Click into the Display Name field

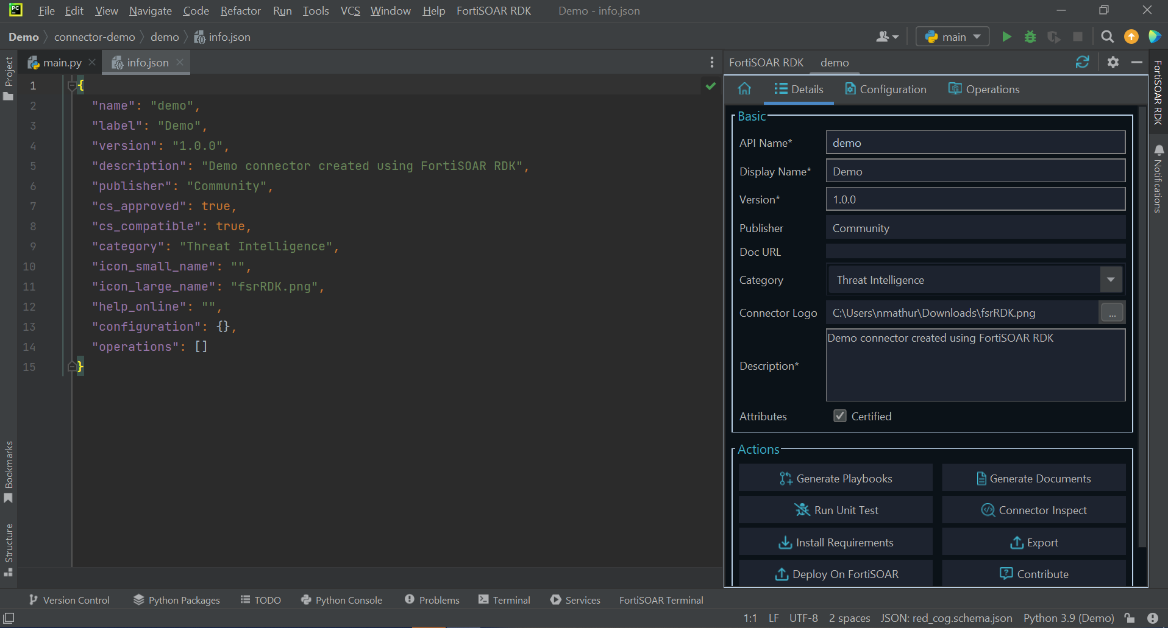click(x=975, y=171)
